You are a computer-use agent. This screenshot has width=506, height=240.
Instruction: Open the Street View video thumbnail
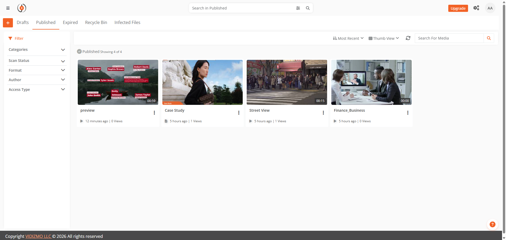(287, 82)
